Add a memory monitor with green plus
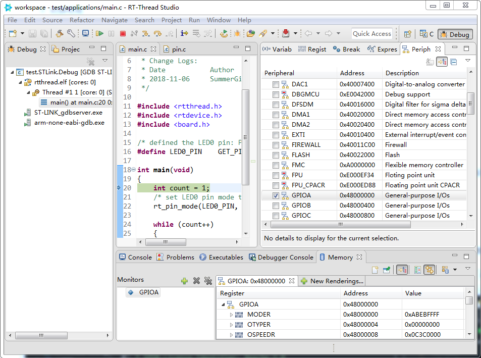This screenshot has height=358, width=481. point(184,281)
